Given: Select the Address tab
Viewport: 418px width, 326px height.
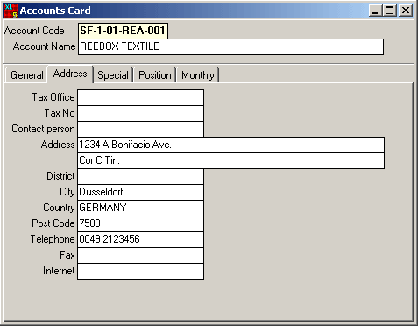Looking at the screenshot, I should click(x=70, y=74).
